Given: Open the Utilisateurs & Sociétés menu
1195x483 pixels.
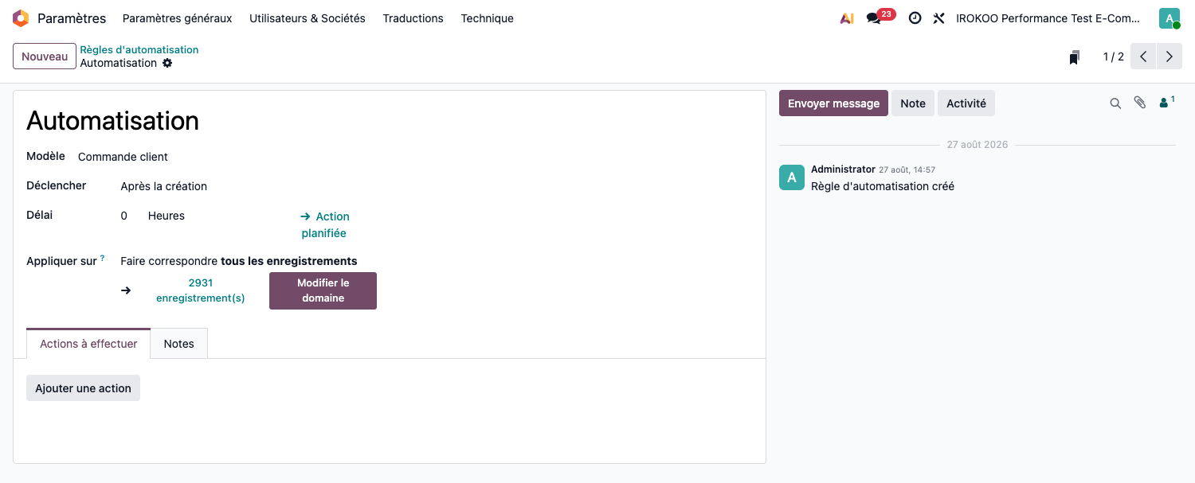Looking at the screenshot, I should click(308, 18).
